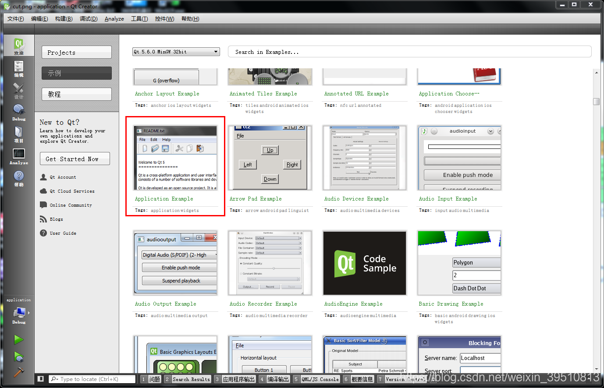Click the Get Started Now button
This screenshot has height=388, width=604.
click(x=75, y=159)
